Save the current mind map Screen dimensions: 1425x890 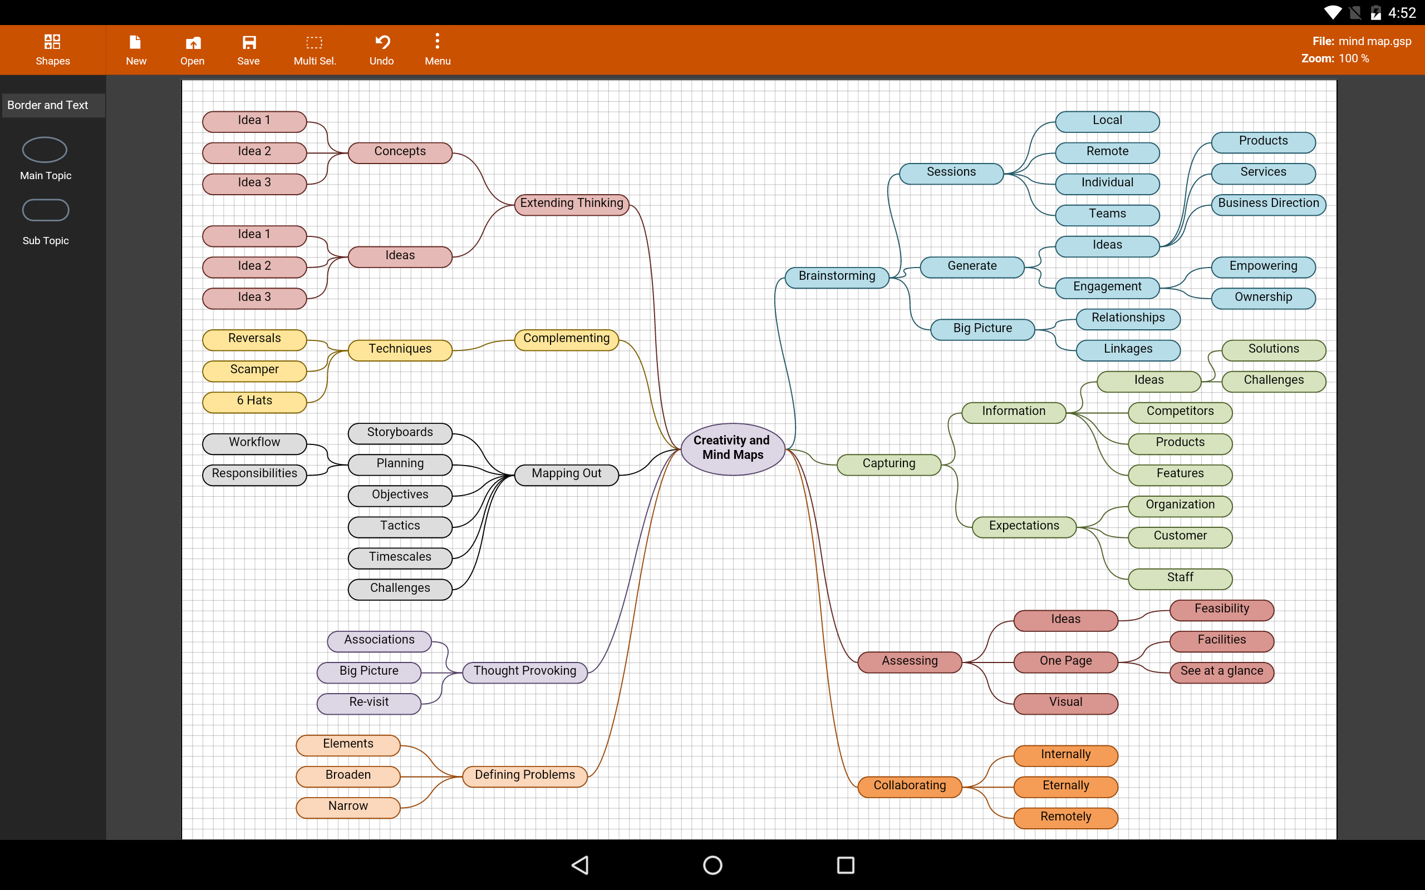[x=248, y=50]
